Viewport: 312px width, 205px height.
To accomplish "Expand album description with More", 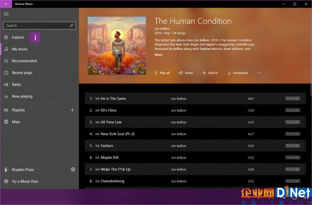I will click(158, 55).
